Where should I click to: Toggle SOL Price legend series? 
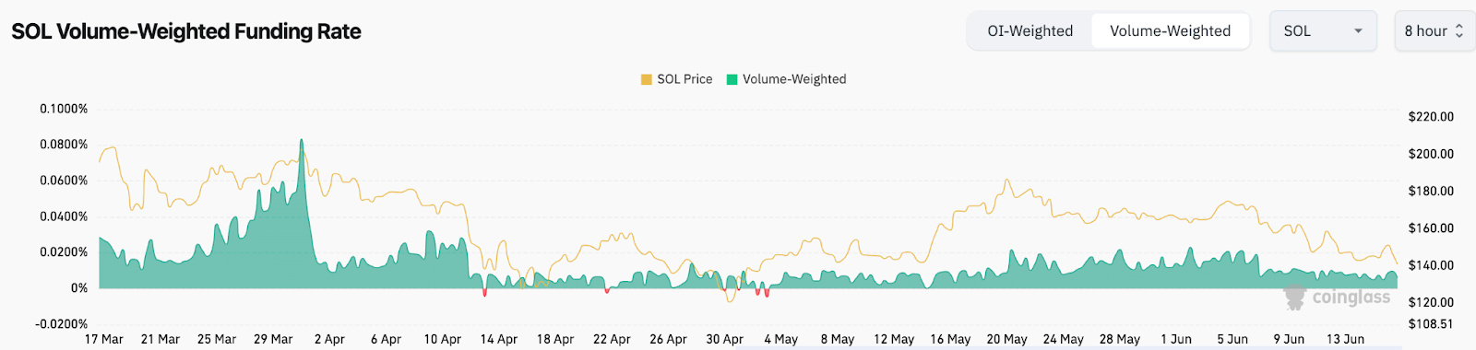[677, 79]
